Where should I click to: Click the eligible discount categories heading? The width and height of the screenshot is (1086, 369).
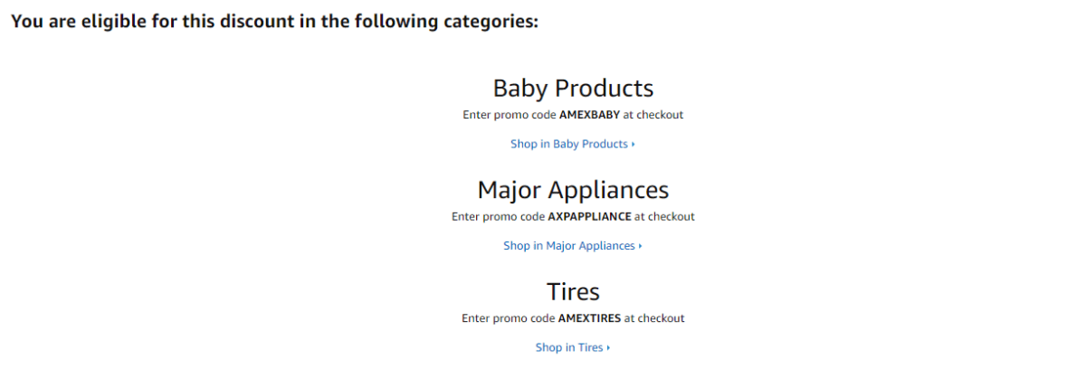pos(275,21)
